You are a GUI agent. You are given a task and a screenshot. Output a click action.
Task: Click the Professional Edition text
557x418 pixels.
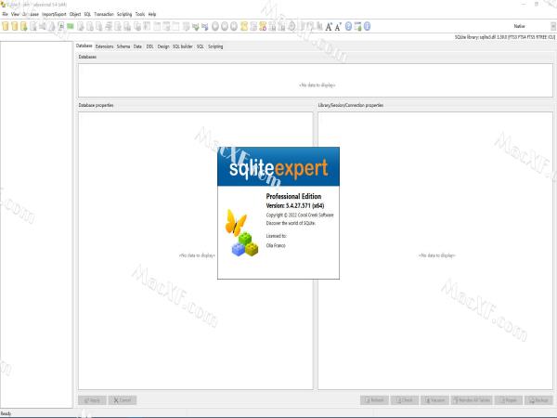tap(293, 196)
